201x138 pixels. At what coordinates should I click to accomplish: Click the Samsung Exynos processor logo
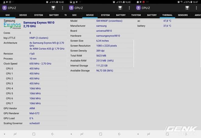tap(12, 24)
